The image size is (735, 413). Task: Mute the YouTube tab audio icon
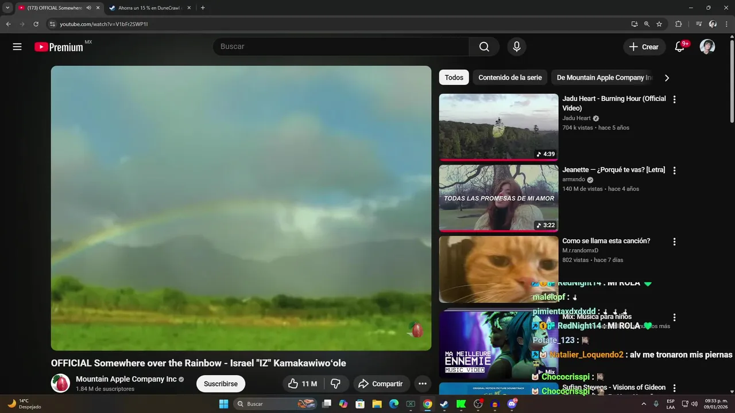point(88,8)
